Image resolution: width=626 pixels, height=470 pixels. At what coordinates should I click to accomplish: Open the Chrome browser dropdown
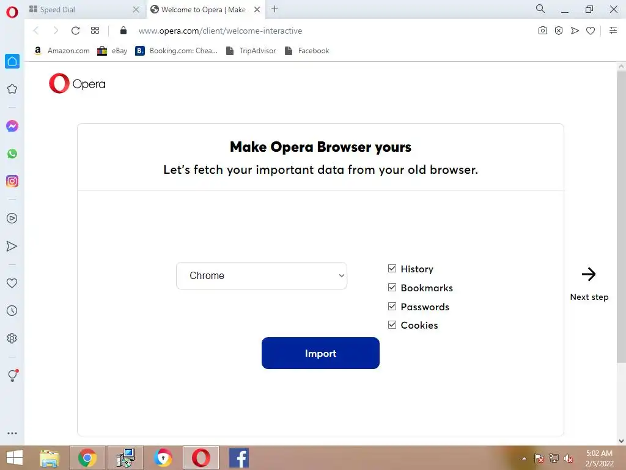point(262,276)
